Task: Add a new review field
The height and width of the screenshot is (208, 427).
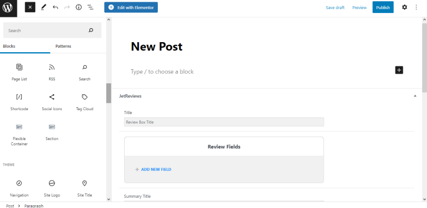Action: tap(153, 169)
